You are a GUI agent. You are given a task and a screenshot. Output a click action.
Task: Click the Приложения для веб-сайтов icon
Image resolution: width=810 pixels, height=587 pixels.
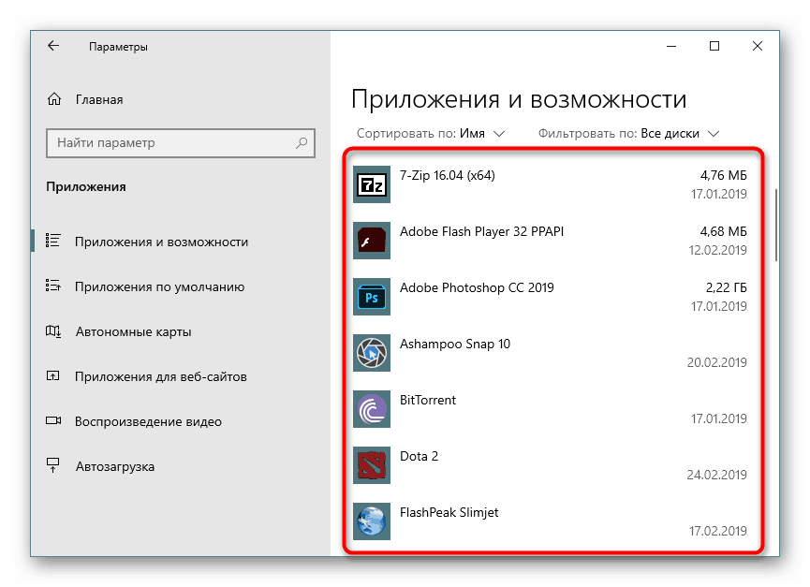tap(53, 375)
